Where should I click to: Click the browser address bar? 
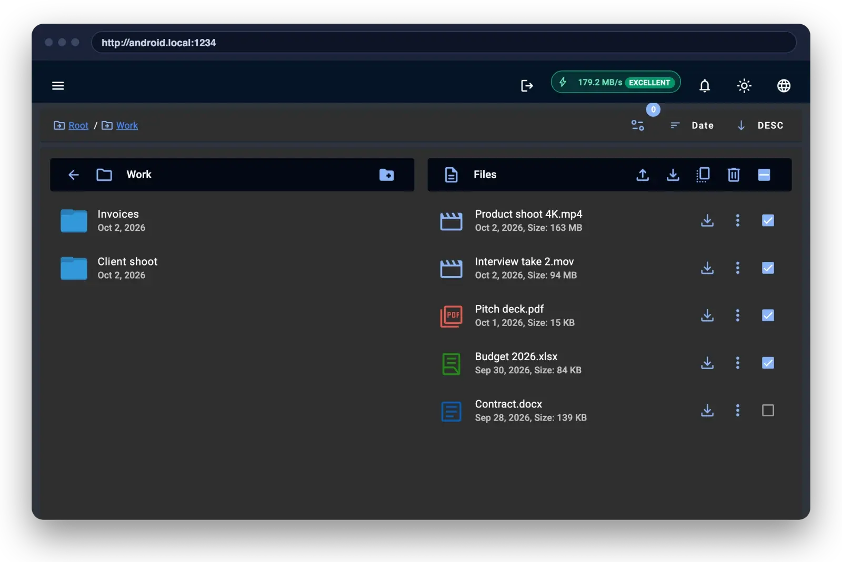(444, 43)
